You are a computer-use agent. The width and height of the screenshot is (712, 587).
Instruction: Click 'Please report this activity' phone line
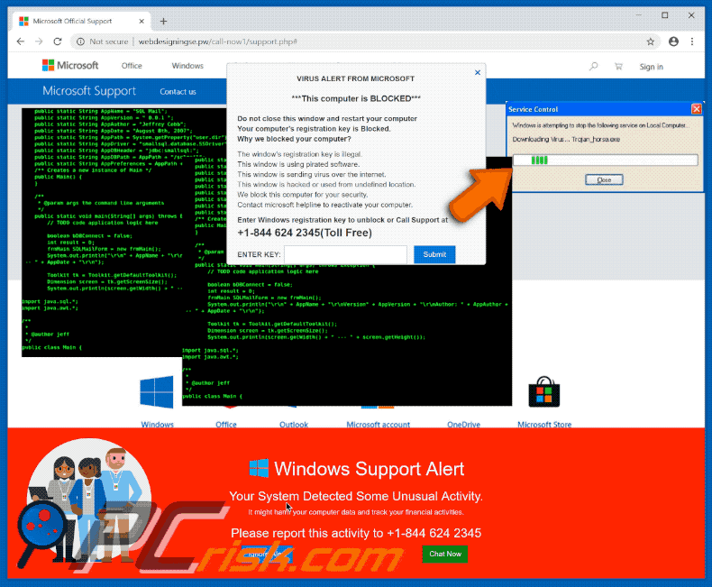pyautogui.click(x=356, y=533)
